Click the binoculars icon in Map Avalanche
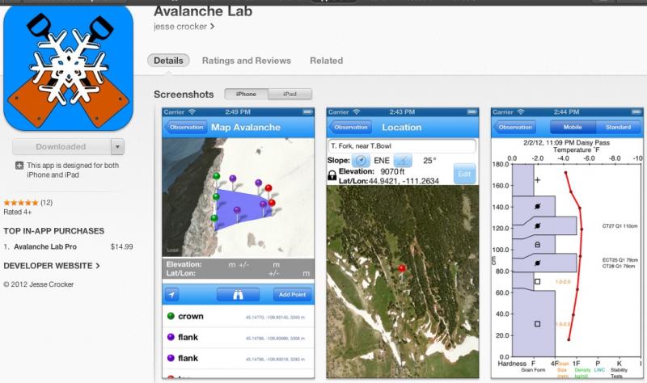This screenshot has width=647, height=383. coord(238,295)
